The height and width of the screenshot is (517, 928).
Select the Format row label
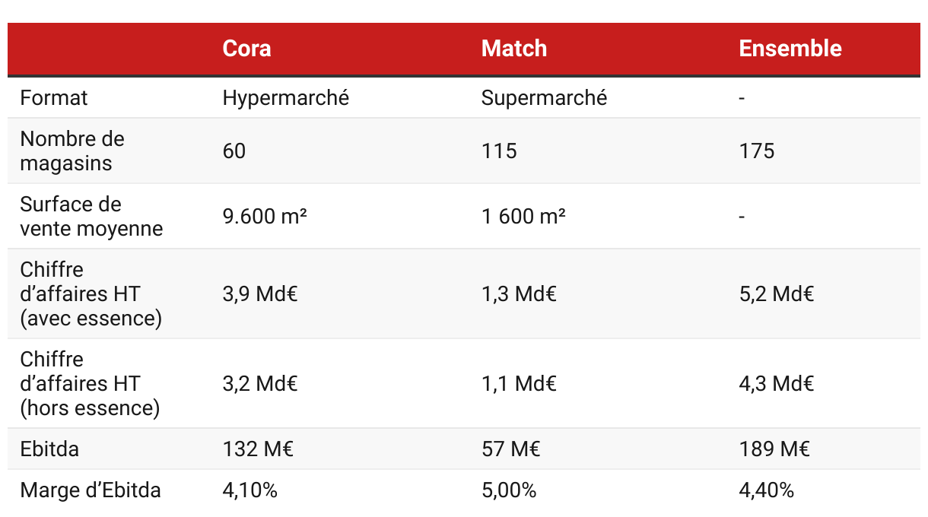click(x=54, y=98)
